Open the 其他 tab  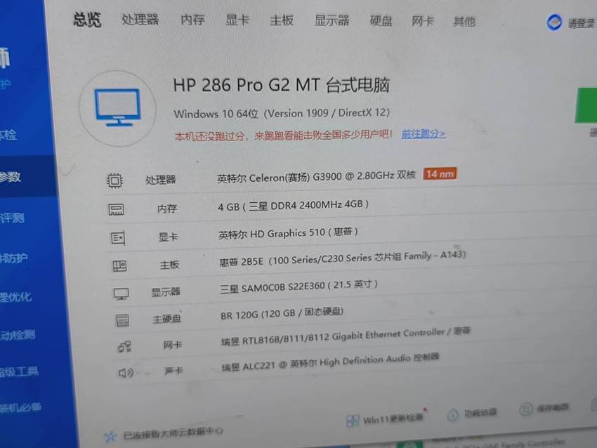click(x=464, y=22)
